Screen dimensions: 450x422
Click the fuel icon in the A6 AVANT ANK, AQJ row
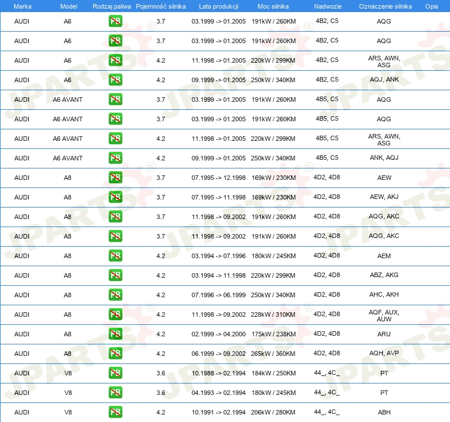(115, 158)
